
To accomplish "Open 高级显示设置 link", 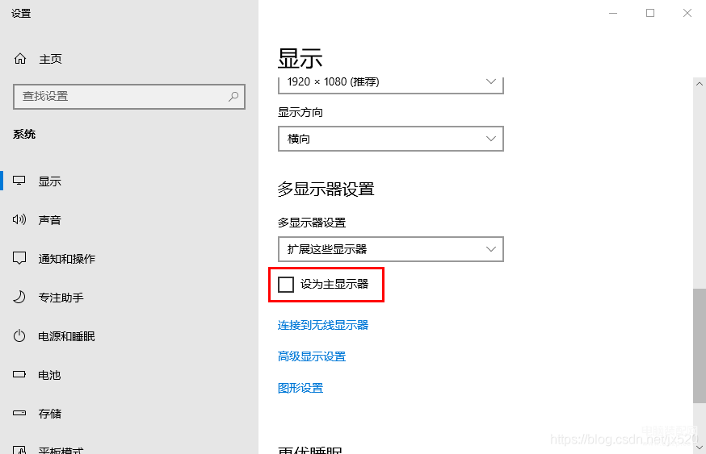I will pos(312,356).
